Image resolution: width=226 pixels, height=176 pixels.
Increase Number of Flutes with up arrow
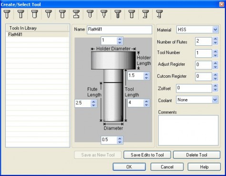click(215, 39)
